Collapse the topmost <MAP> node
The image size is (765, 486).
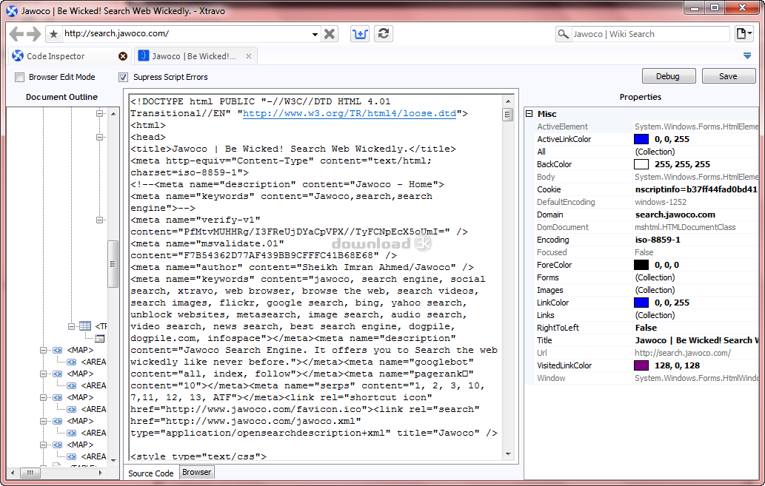(x=44, y=350)
